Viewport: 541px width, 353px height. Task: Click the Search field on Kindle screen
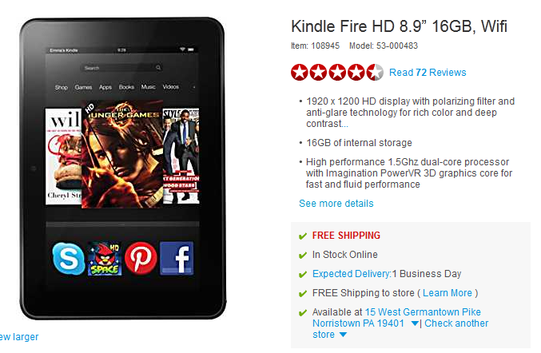tap(121, 68)
